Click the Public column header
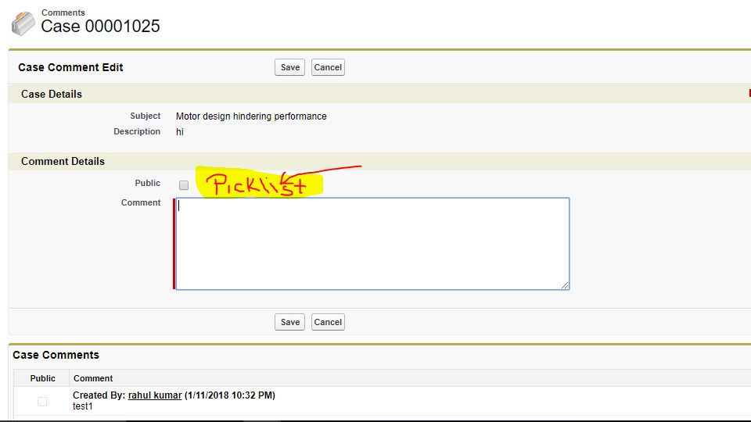The width and height of the screenshot is (751, 422). (x=42, y=378)
